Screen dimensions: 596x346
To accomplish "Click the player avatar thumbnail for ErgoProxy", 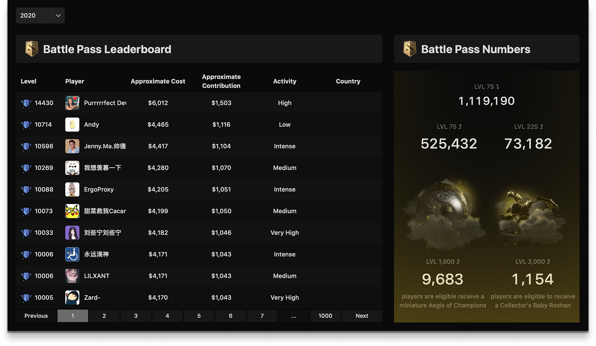I will coord(72,189).
